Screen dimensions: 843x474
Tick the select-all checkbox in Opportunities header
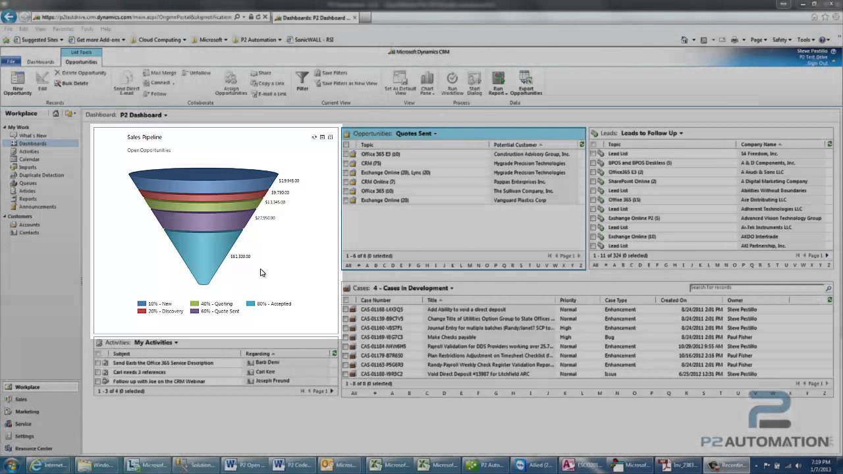pyautogui.click(x=346, y=144)
